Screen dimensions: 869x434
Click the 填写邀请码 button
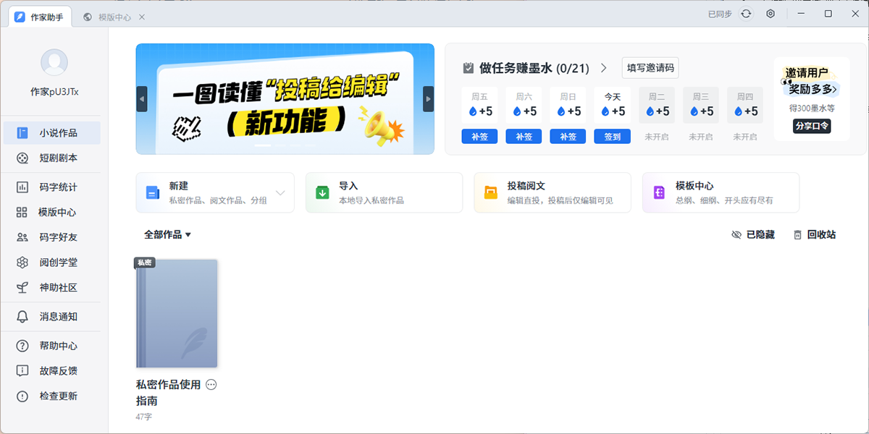pyautogui.click(x=650, y=68)
